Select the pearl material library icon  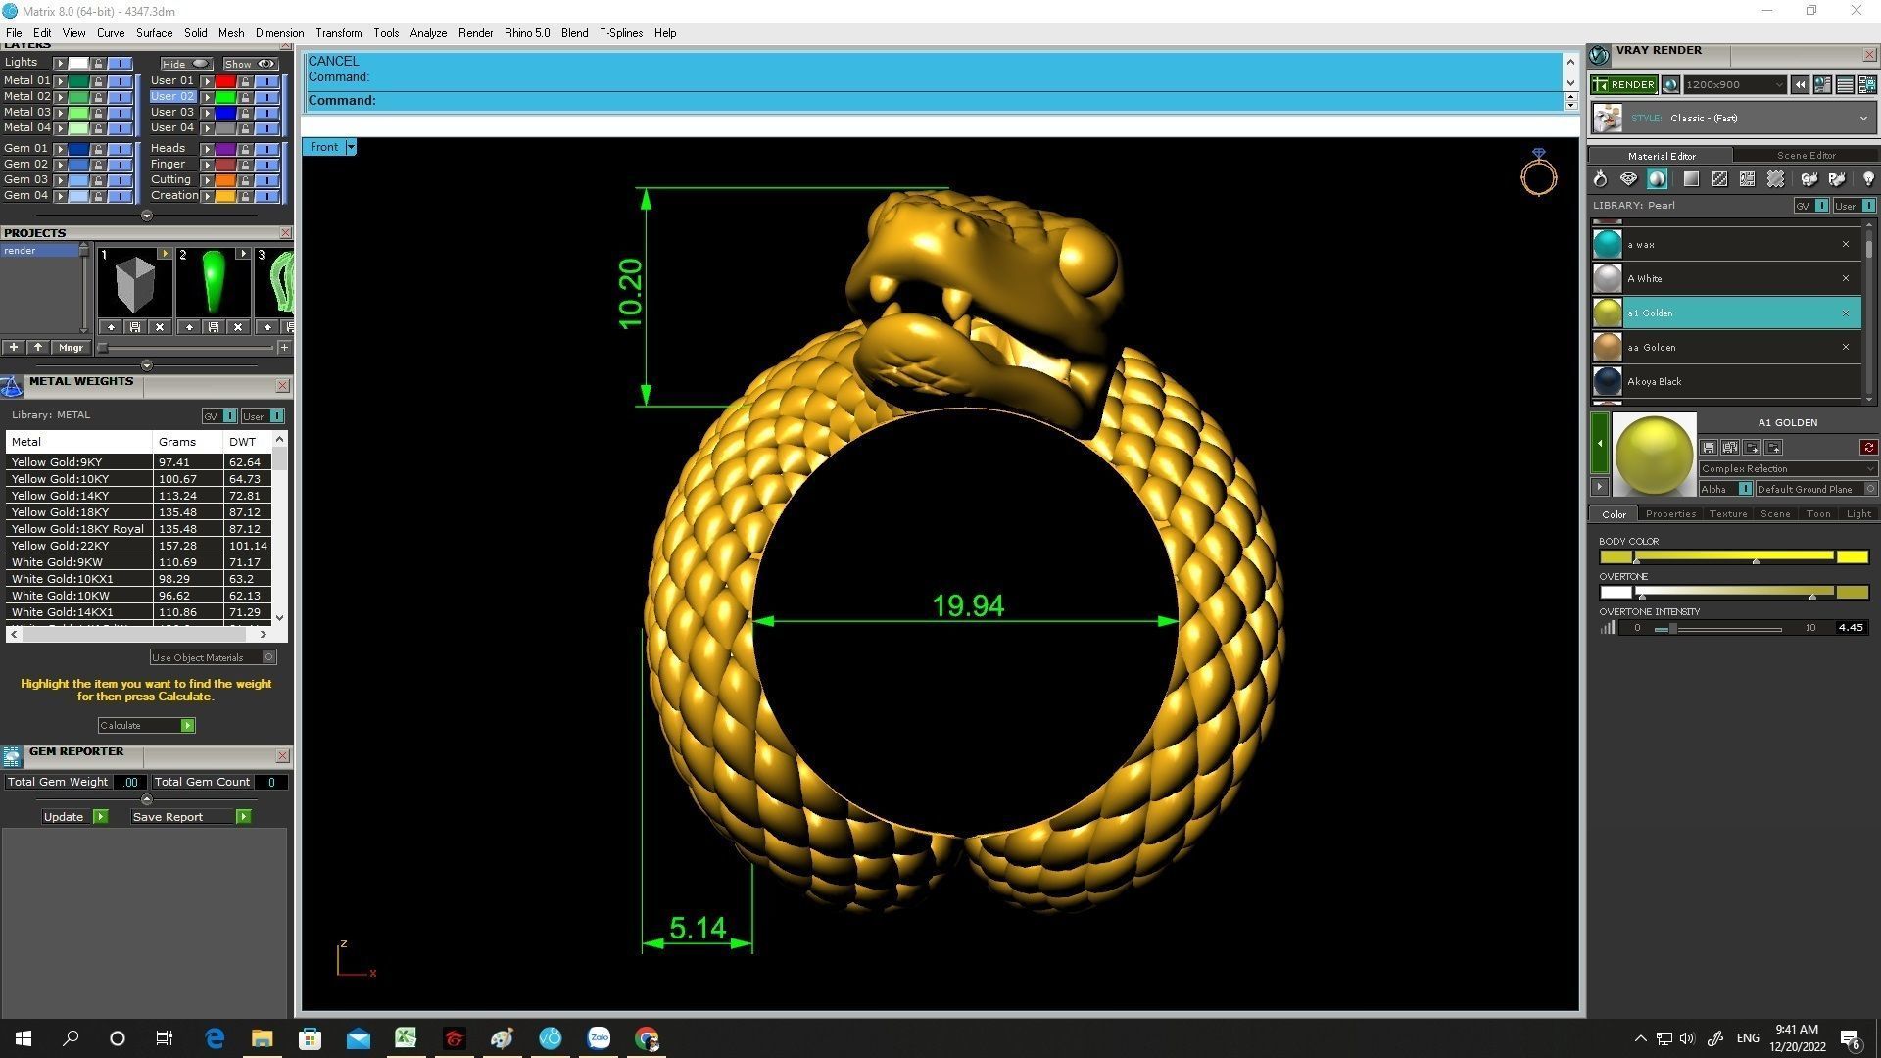(1657, 179)
